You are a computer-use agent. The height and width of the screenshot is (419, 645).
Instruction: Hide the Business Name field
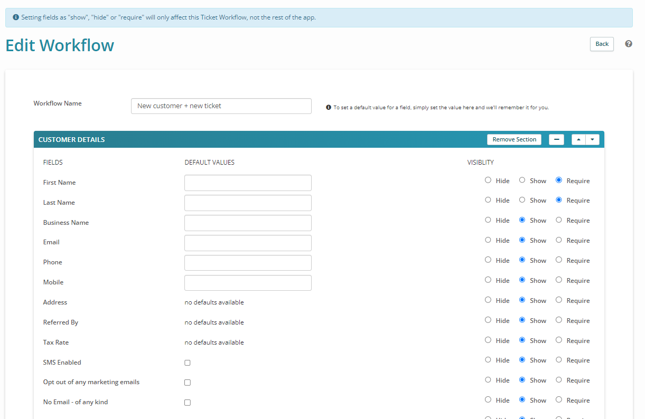click(488, 221)
